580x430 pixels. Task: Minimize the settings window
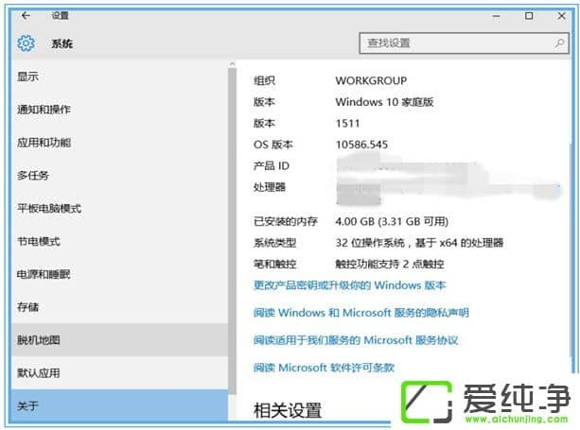(496, 16)
